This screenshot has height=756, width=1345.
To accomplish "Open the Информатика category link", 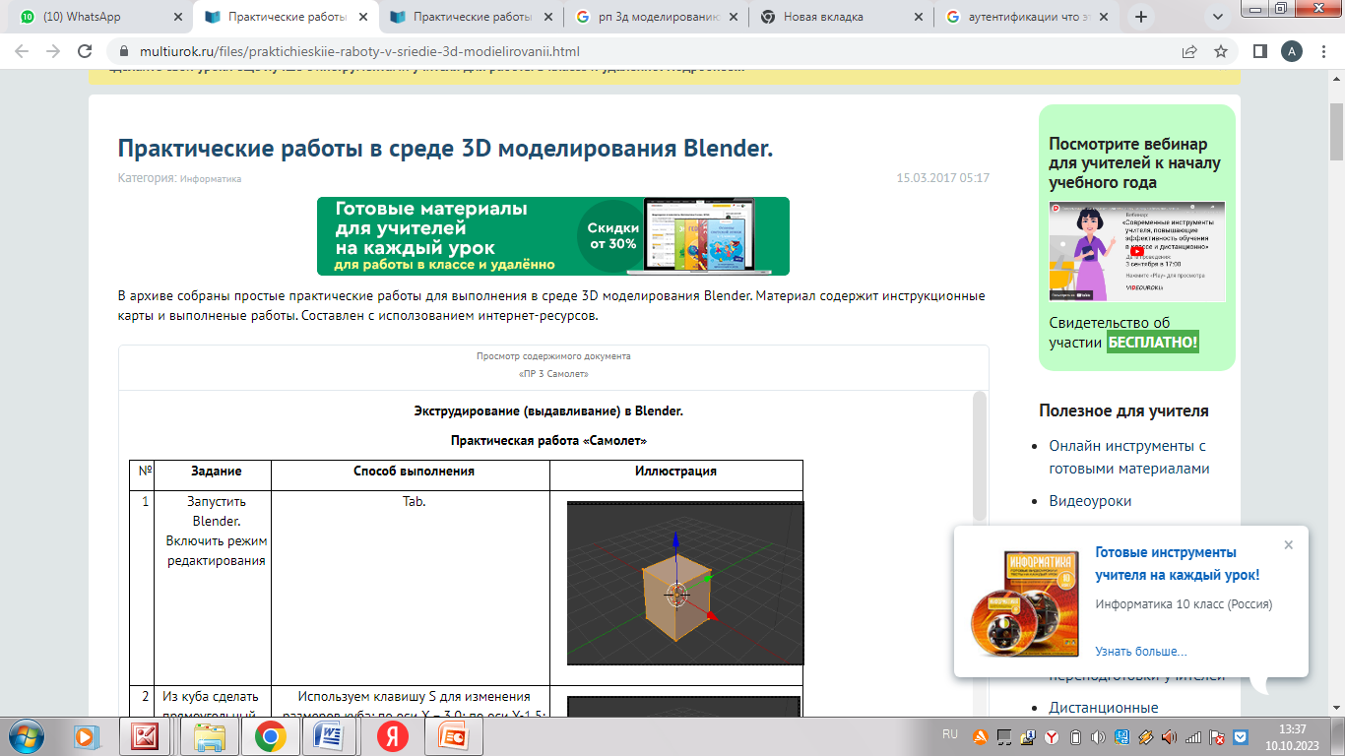I will [x=211, y=179].
